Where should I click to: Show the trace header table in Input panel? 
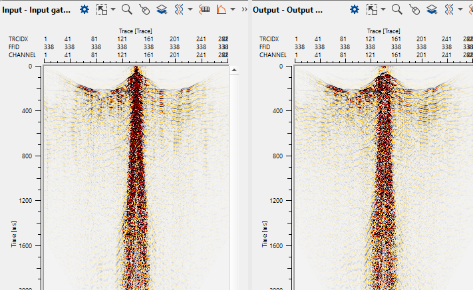[204, 9]
